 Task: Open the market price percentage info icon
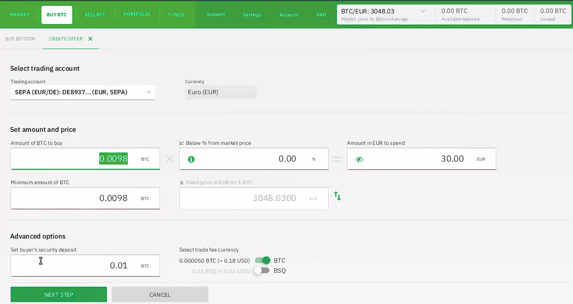[x=191, y=159]
